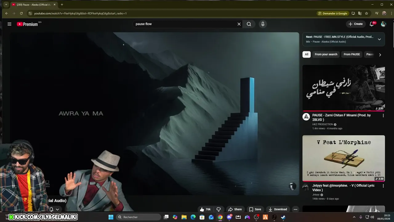The height and width of the screenshot is (222, 394).
Task: Open the Create menu
Action: tap(356, 24)
